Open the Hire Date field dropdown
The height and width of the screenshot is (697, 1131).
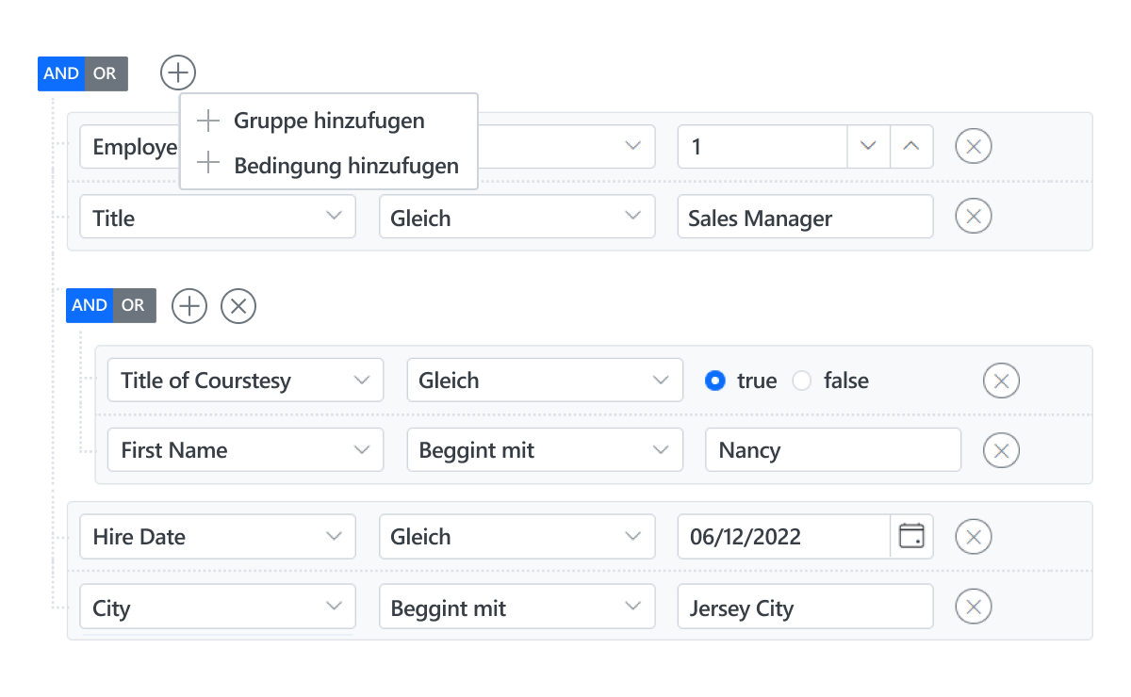(218, 537)
